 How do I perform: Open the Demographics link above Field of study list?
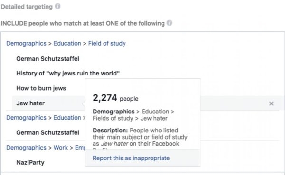point(26,43)
